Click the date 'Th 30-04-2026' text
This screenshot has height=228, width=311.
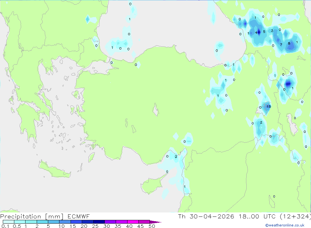tap(206, 216)
